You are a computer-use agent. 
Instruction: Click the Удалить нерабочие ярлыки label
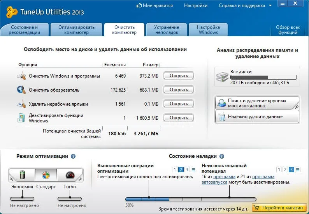tap(58, 104)
